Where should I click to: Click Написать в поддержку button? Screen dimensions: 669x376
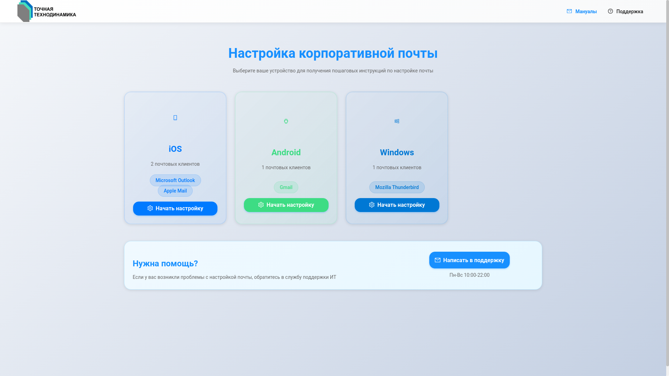(x=469, y=260)
